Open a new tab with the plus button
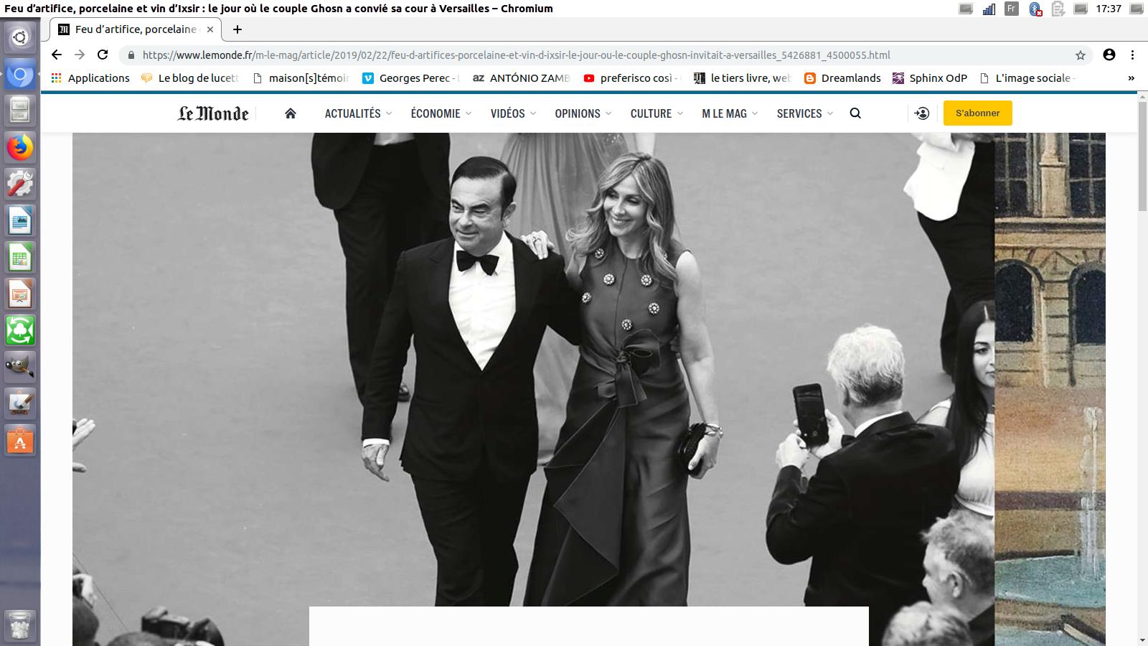The image size is (1148, 646). click(x=237, y=29)
